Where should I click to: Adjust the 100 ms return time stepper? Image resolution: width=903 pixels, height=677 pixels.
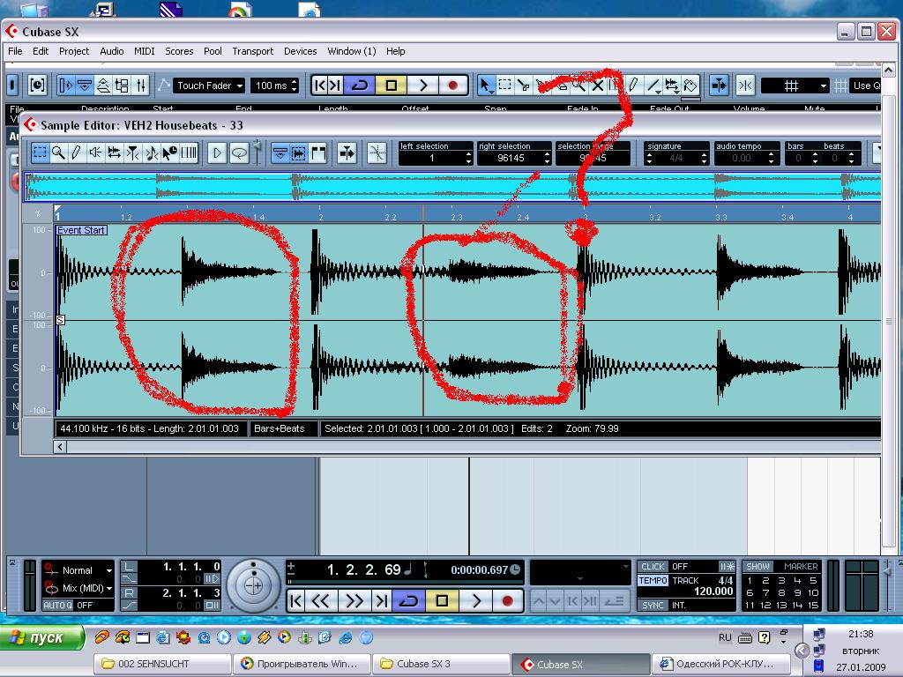[295, 86]
